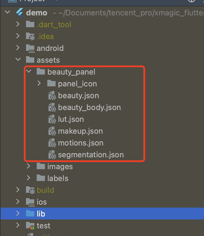The width and height of the screenshot is (204, 236).
Task: Expand the images folder
Action: (x=28, y=167)
